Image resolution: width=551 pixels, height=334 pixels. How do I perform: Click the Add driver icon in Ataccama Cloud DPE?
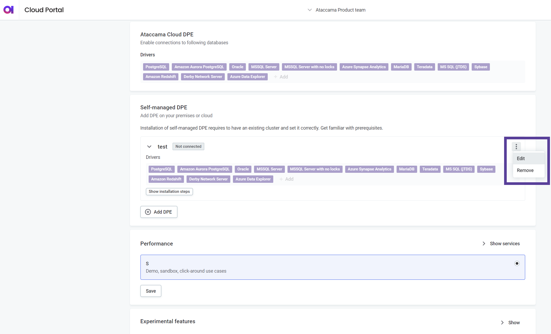click(x=276, y=77)
